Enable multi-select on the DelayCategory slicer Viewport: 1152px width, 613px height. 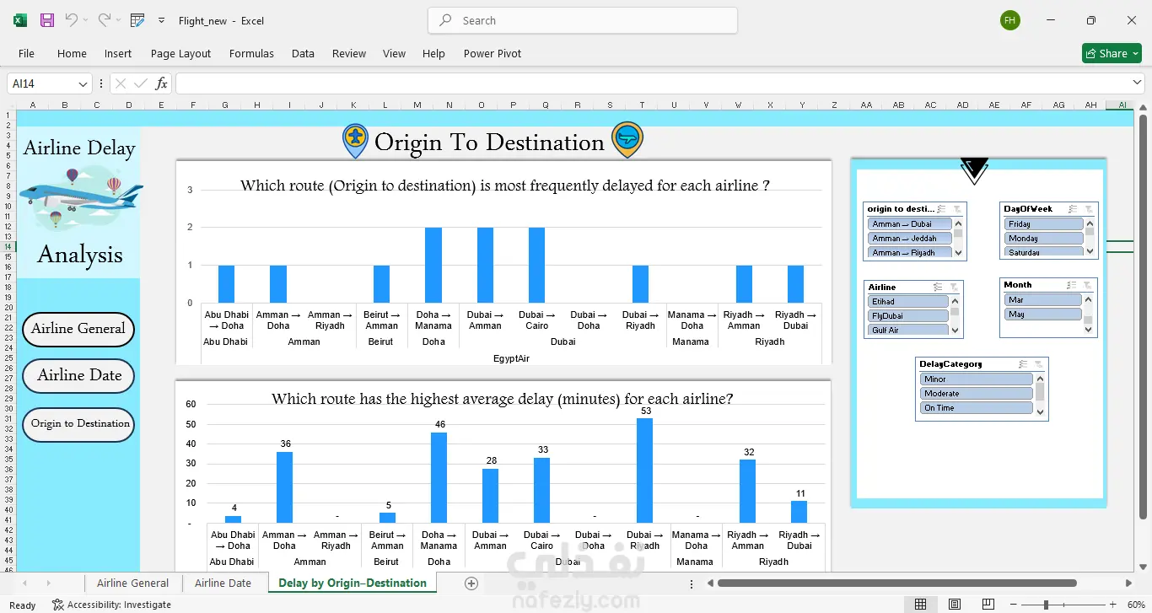click(x=1024, y=364)
